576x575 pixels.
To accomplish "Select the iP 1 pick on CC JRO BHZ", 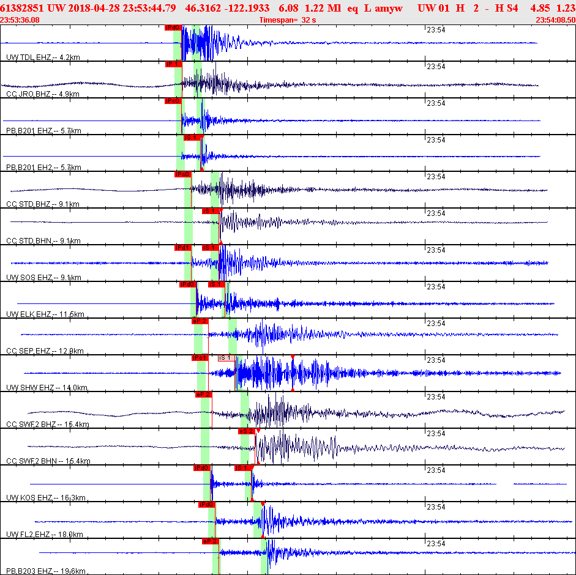I will (x=174, y=64).
